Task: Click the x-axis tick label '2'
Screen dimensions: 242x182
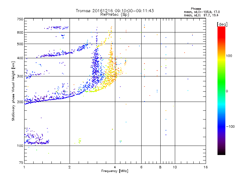Action: pyautogui.click(x=70, y=167)
